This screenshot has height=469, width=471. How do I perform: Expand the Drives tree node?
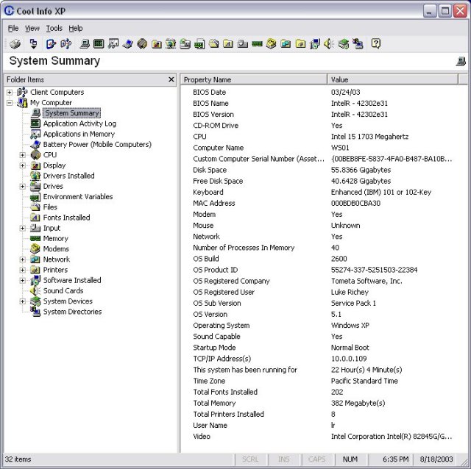(x=23, y=187)
